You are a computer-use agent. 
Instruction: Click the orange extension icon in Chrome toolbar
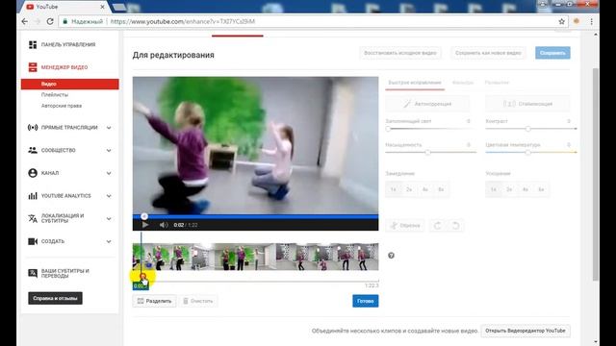tap(577, 21)
